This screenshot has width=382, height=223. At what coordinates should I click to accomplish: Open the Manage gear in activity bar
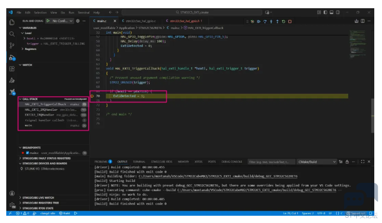12,205
